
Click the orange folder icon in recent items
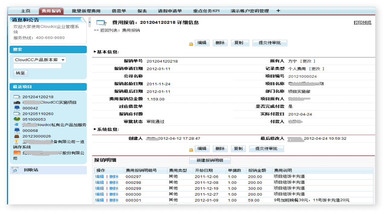17,153
